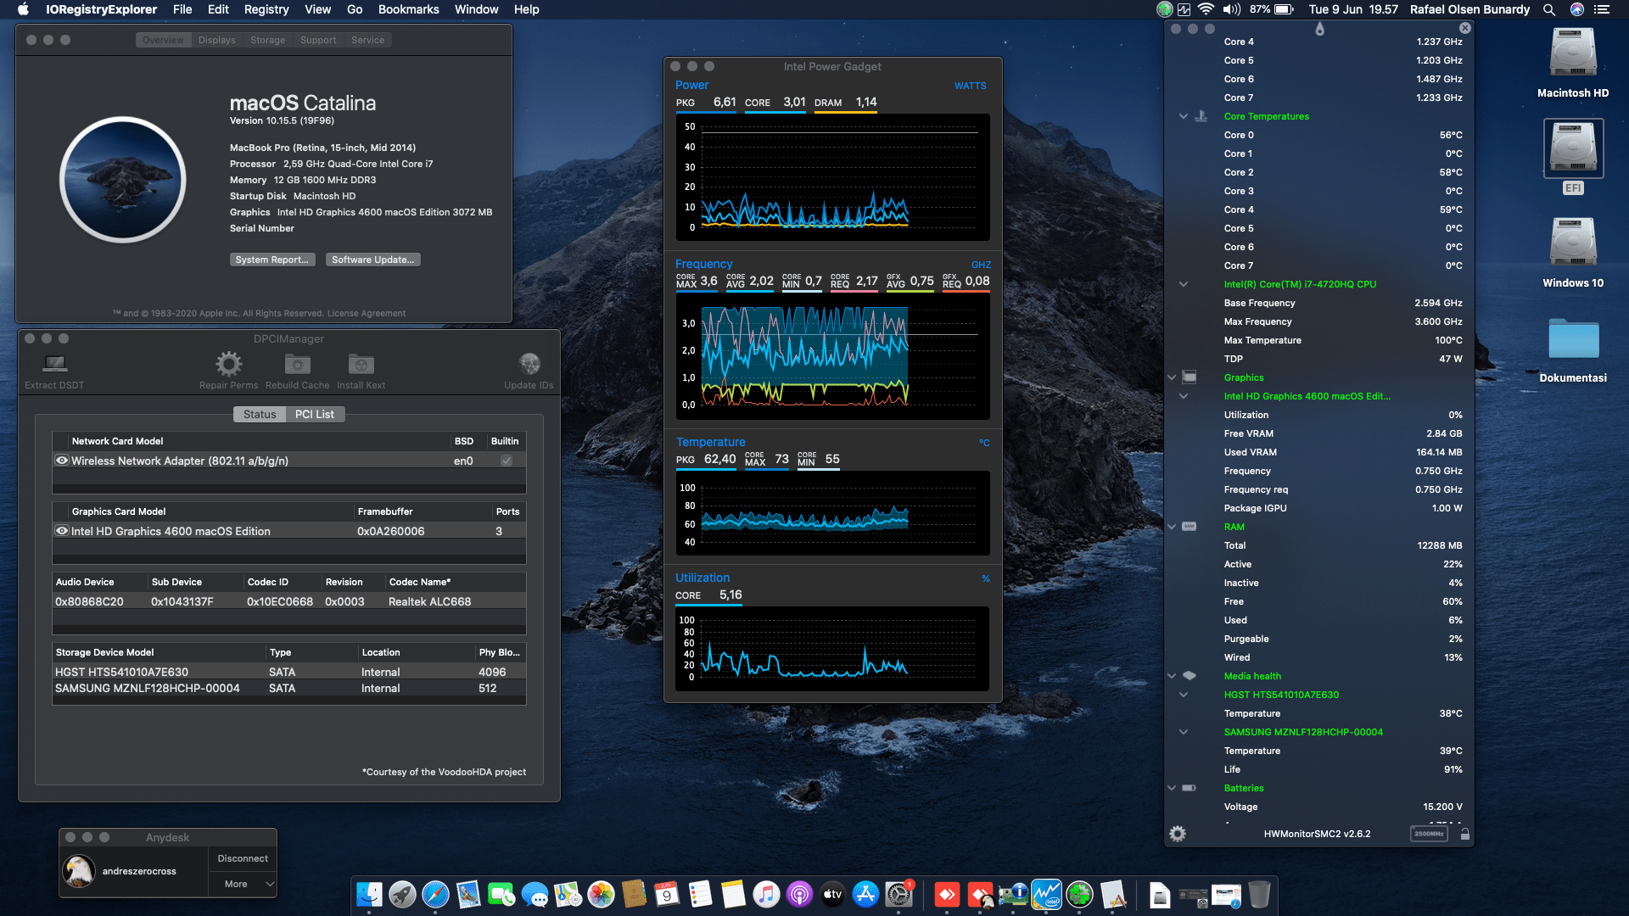Toggle the eye icon for Intel HD Graphics 4600
Screen dimensions: 1629x916
tap(62, 531)
